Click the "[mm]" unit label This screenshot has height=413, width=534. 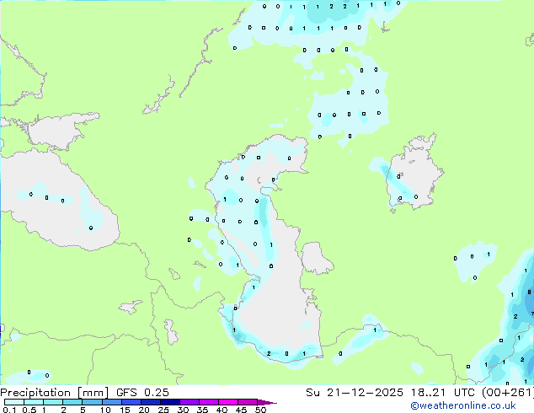coord(93,393)
